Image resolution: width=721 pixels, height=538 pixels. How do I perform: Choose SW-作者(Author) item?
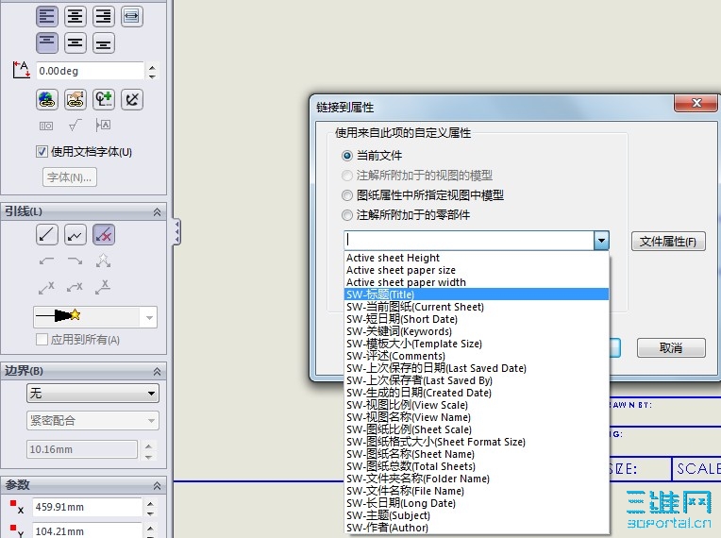[477, 528]
